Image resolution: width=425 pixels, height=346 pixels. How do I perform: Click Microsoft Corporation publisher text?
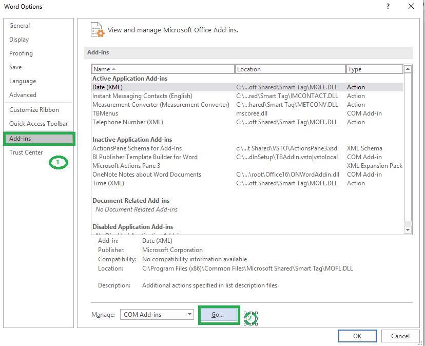[x=172, y=250]
